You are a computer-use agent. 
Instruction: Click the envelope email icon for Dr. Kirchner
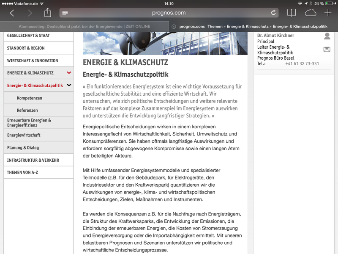click(327, 50)
